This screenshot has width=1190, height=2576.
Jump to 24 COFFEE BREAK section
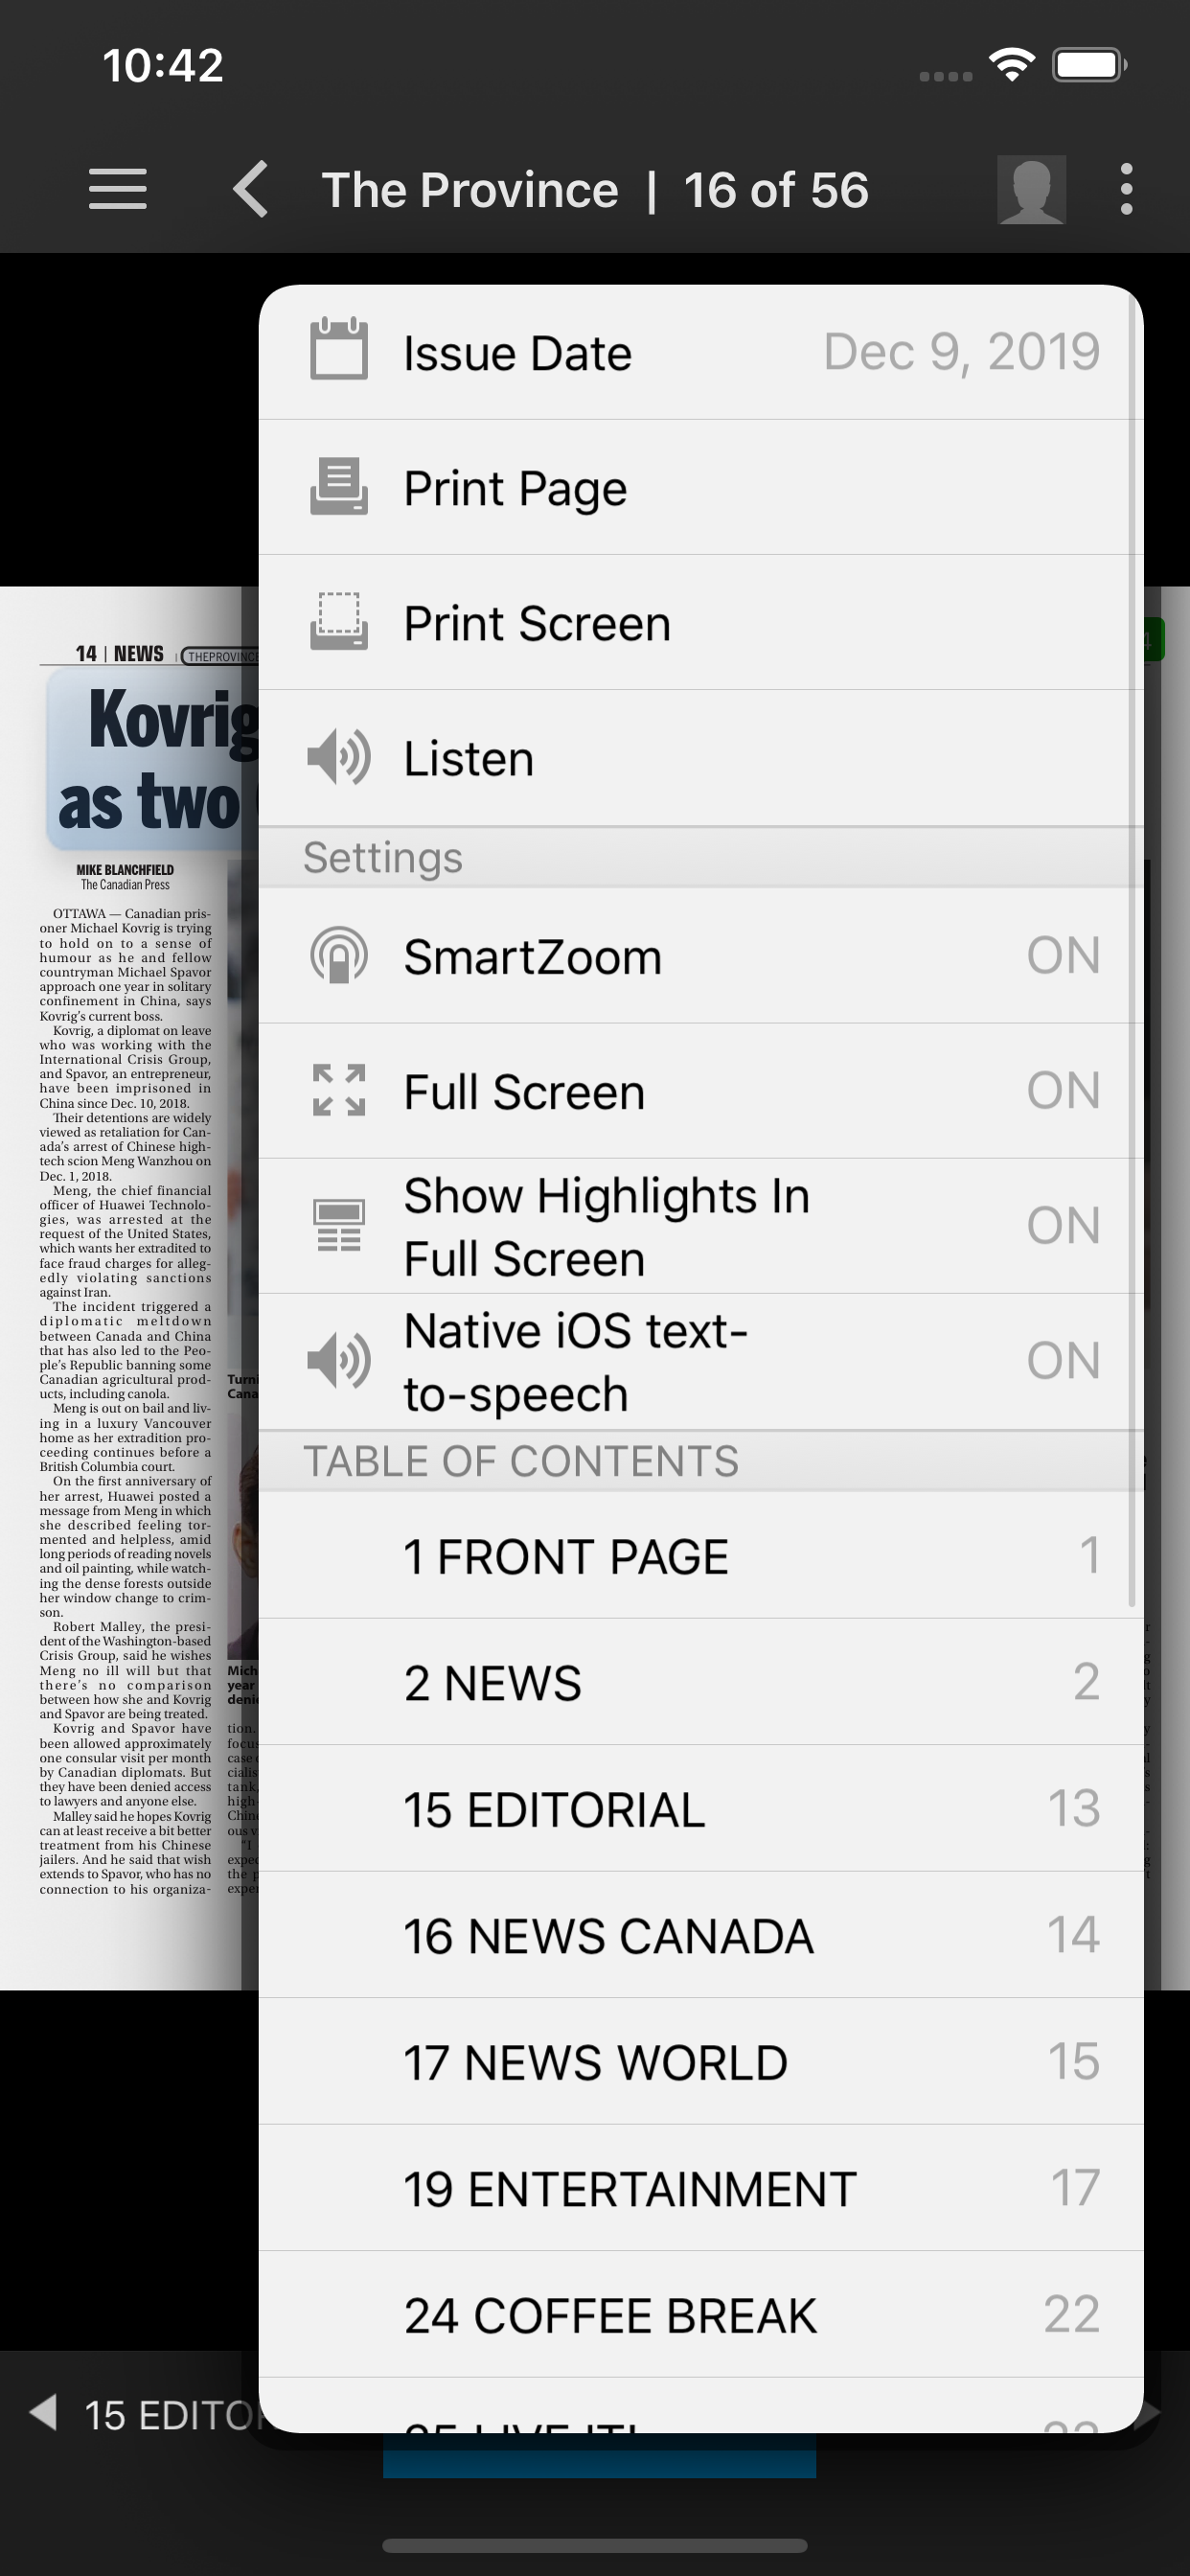pyautogui.click(x=701, y=2315)
